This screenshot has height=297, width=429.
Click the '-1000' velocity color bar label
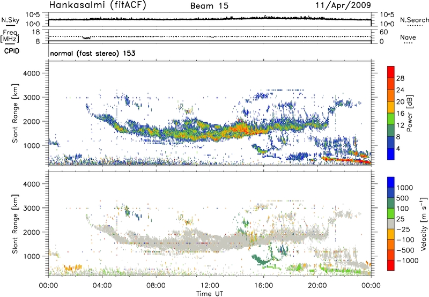(408, 261)
